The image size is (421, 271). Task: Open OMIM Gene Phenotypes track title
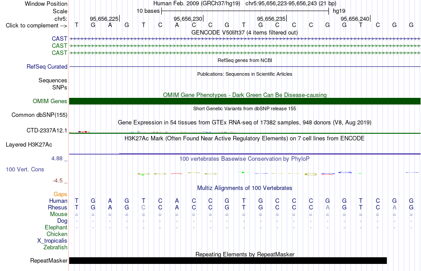point(245,95)
